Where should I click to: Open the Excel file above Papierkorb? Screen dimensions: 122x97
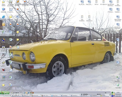click(118, 79)
